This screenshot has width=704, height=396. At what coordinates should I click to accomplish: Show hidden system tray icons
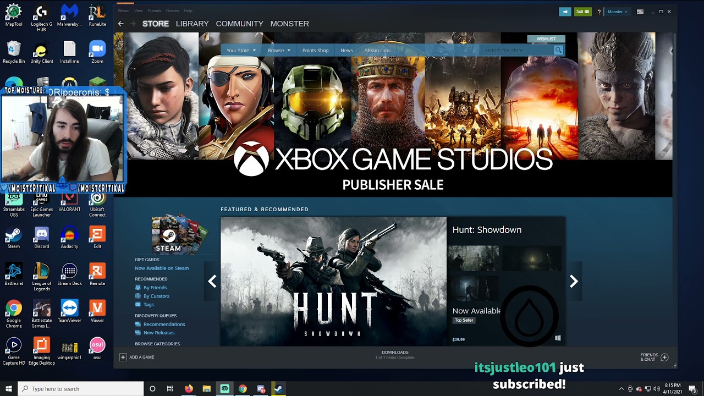[621, 389]
